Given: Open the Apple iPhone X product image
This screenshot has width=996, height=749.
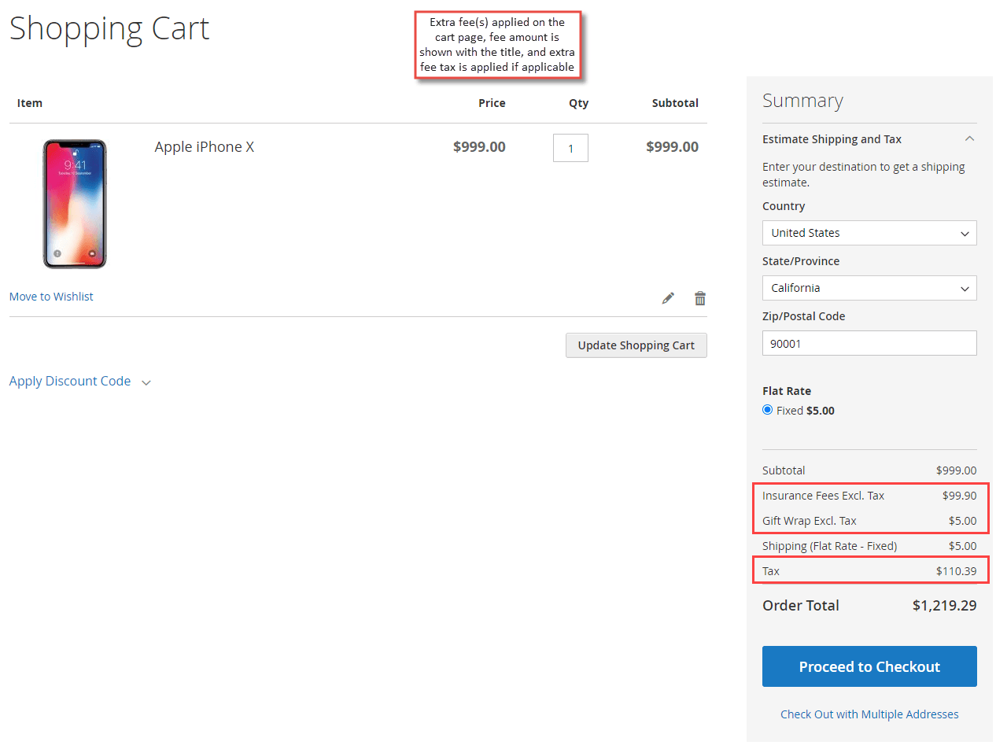Looking at the screenshot, I should (x=75, y=204).
